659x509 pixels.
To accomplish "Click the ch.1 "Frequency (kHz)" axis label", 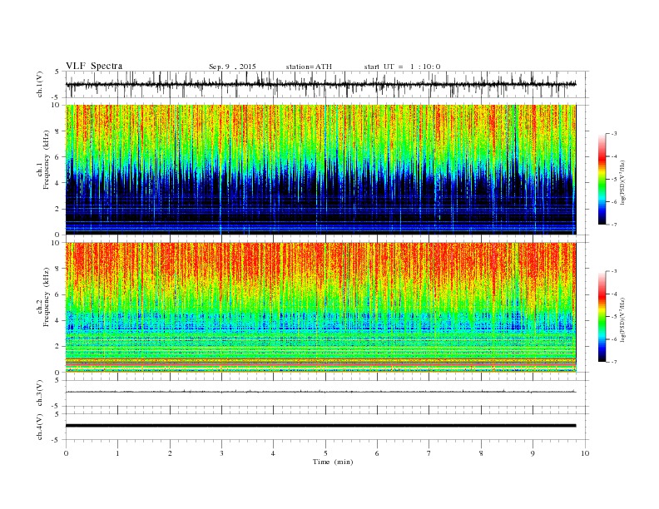I will point(47,160).
